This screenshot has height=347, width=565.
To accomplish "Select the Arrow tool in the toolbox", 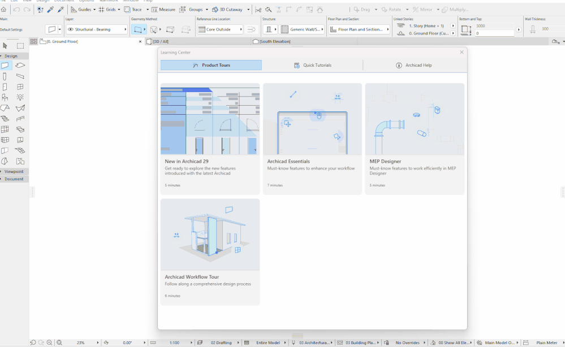I will click(5, 46).
